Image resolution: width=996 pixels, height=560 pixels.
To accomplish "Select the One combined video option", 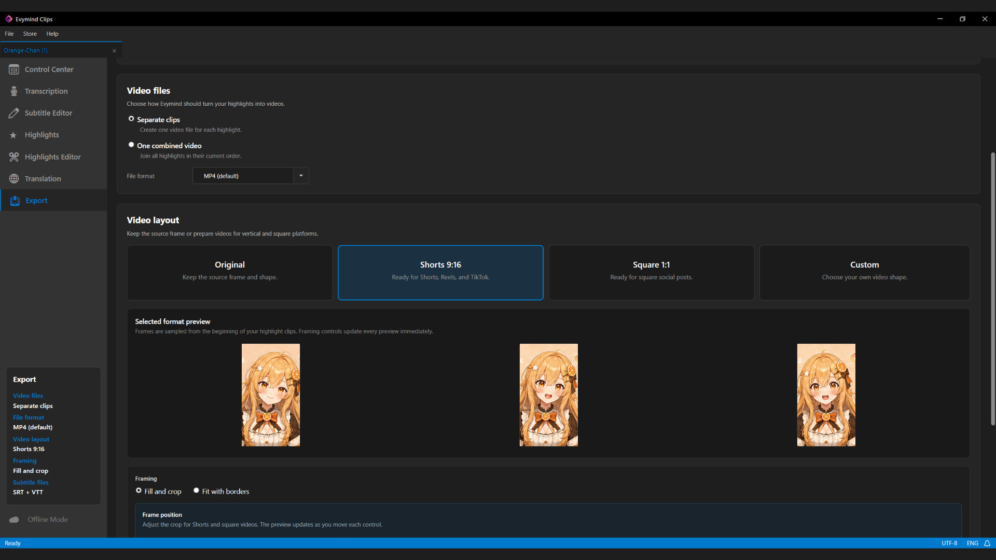I will 131,145.
